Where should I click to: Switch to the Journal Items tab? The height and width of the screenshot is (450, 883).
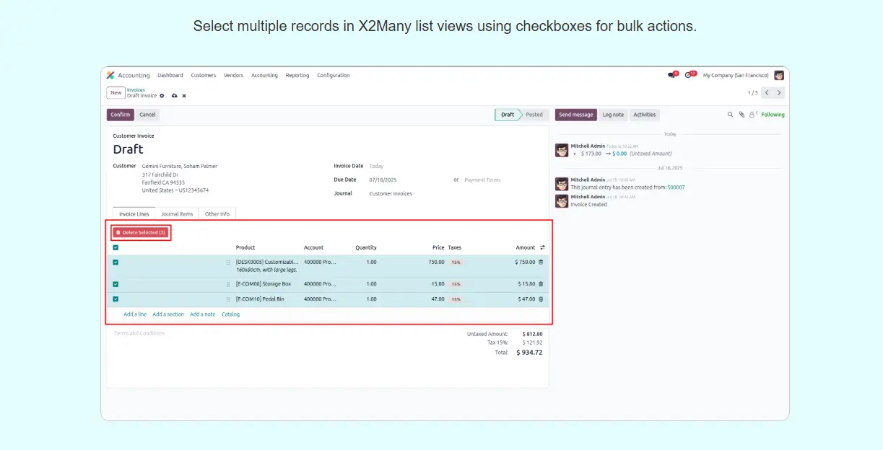177,214
